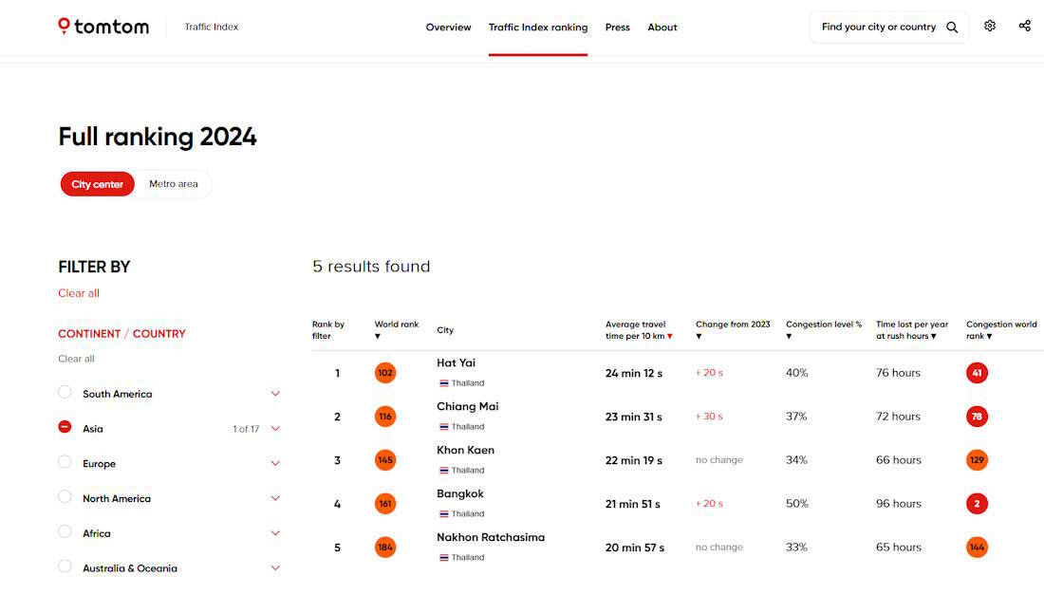Open the Khon Kaen city entry
This screenshot has height=594, width=1044.
pos(465,451)
